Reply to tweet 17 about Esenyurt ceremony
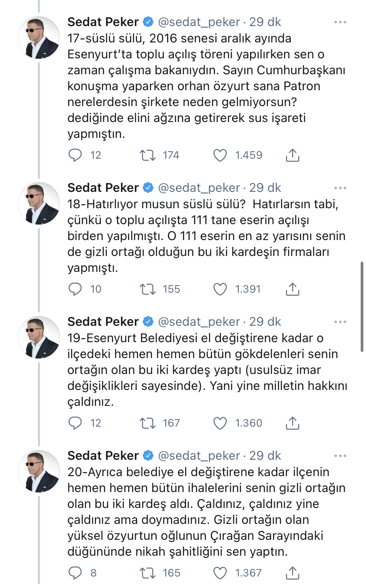366x584 pixels. pyautogui.click(x=76, y=155)
